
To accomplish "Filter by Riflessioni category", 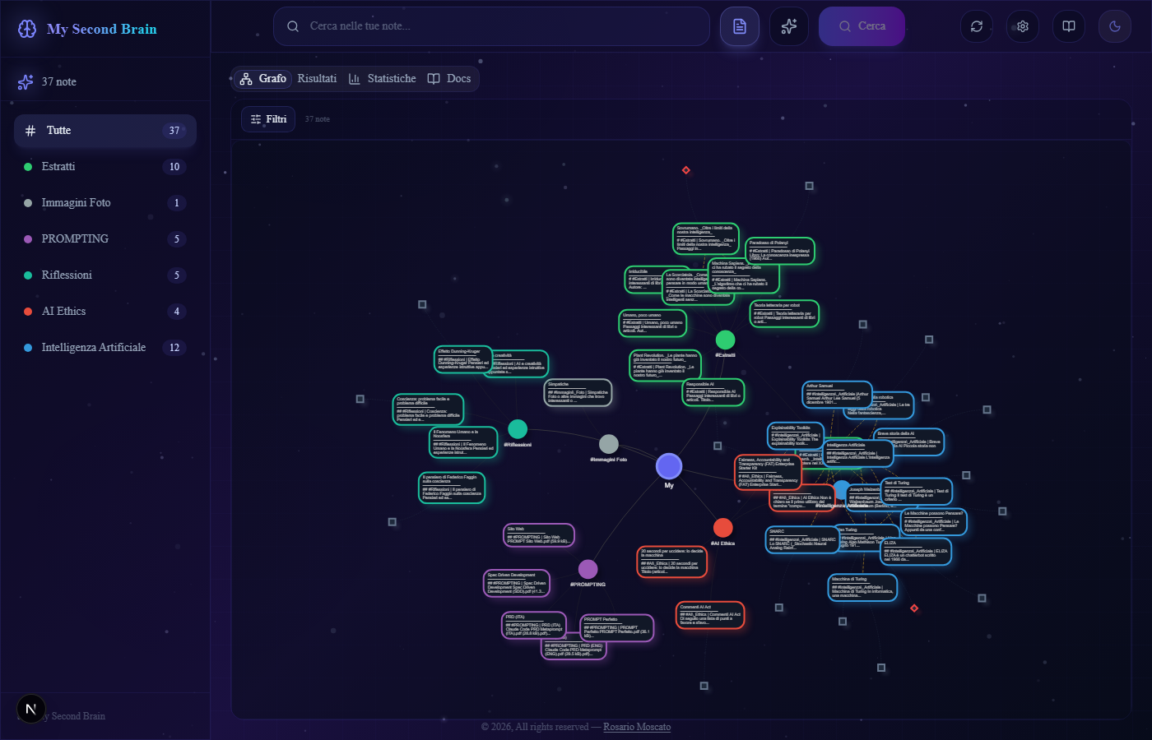I will tap(105, 275).
